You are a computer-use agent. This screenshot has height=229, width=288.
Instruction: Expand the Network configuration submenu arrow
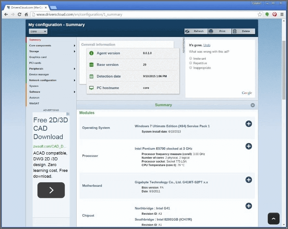74,80
